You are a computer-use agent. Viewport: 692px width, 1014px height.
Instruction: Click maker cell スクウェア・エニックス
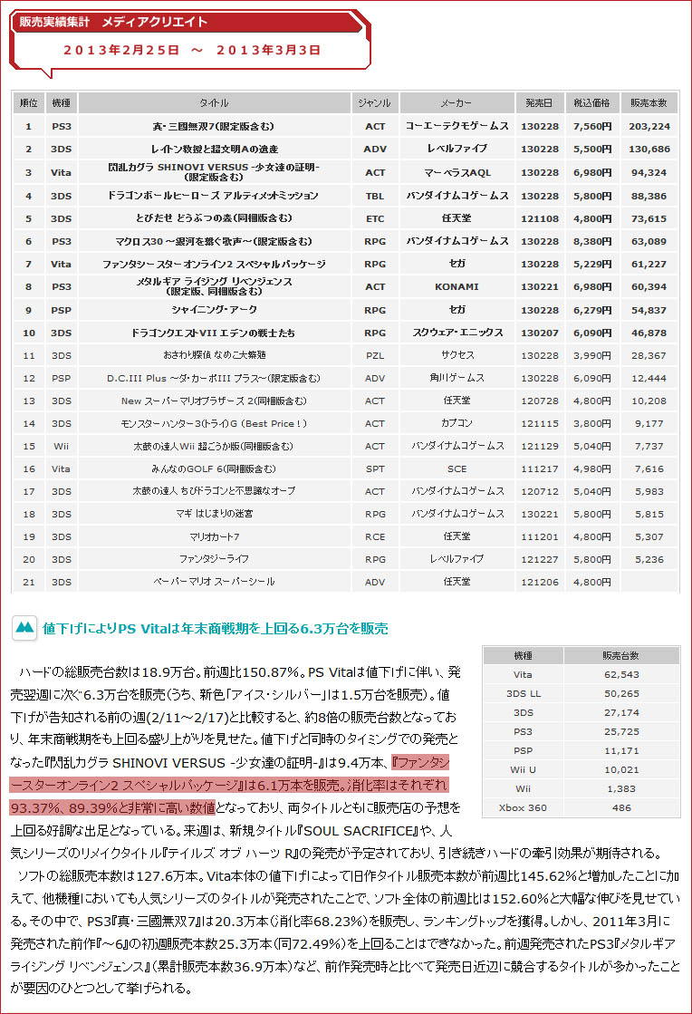[x=457, y=333]
